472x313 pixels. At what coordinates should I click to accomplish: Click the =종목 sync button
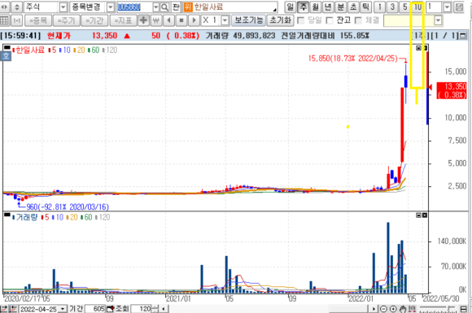tap(38, 20)
